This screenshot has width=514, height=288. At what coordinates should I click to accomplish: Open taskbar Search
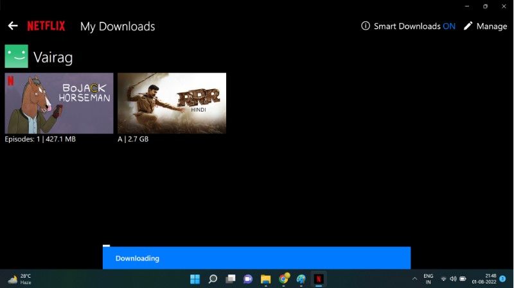(213, 279)
